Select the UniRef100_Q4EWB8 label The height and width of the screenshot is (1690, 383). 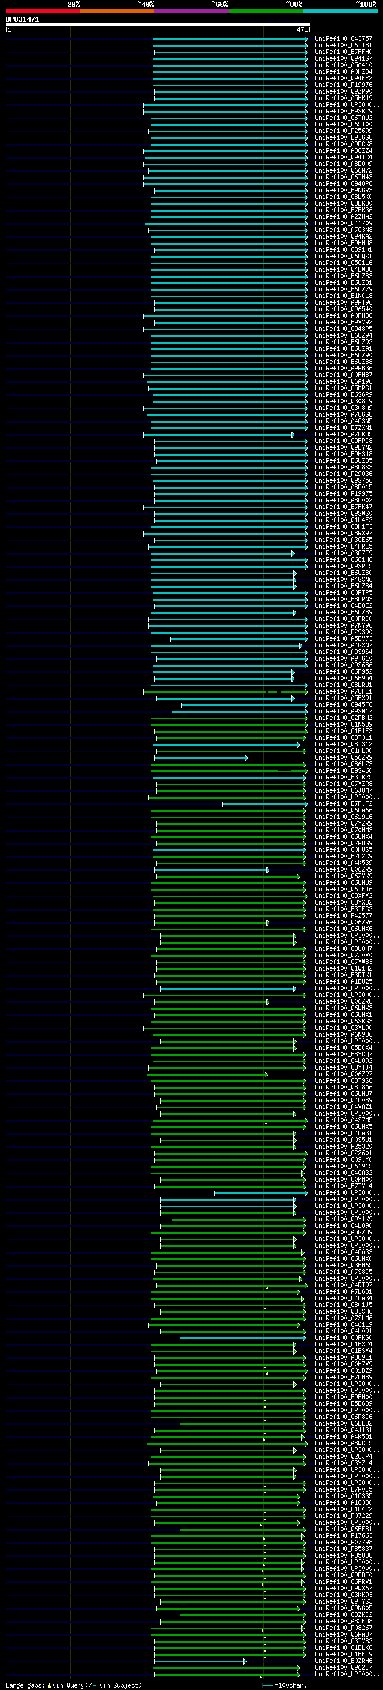(343, 270)
